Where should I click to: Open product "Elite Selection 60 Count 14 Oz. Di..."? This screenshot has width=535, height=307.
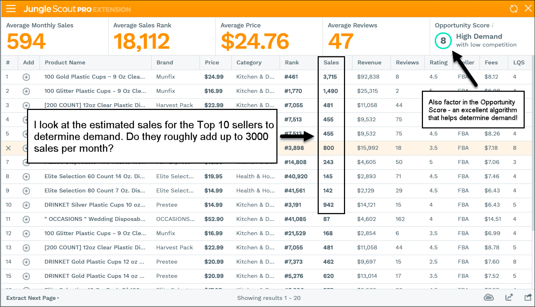click(x=95, y=176)
